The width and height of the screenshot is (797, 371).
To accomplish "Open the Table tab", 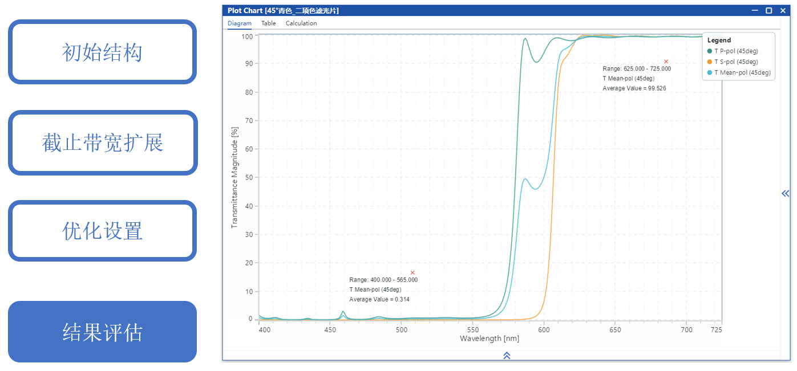I will tap(269, 23).
